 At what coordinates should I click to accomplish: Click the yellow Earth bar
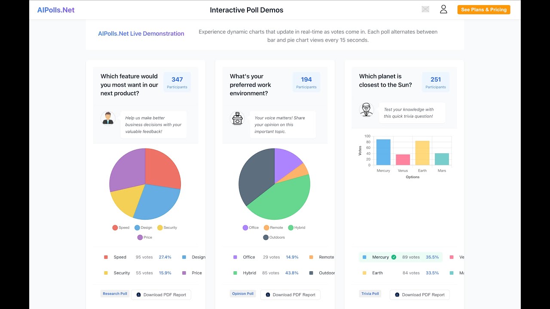422,153
